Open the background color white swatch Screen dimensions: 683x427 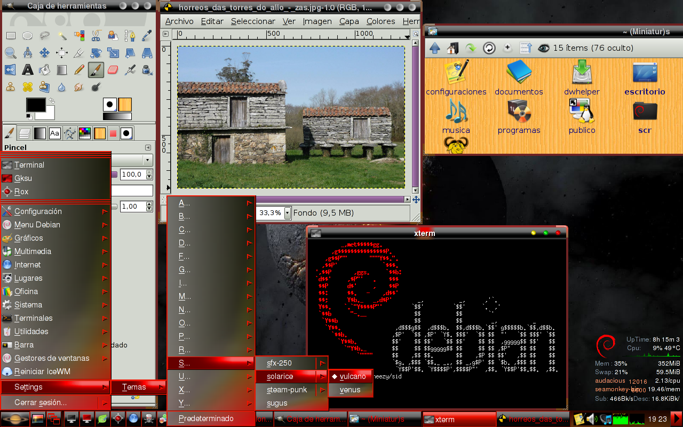(x=48, y=114)
